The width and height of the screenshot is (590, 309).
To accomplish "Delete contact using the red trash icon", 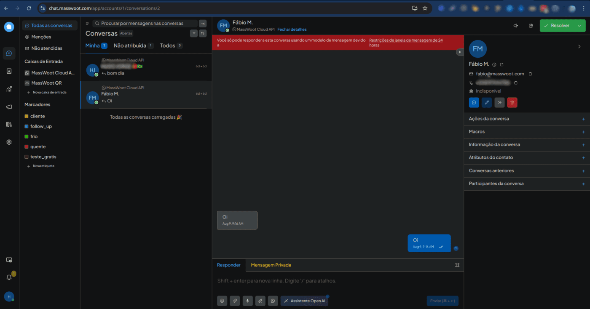I will point(512,102).
